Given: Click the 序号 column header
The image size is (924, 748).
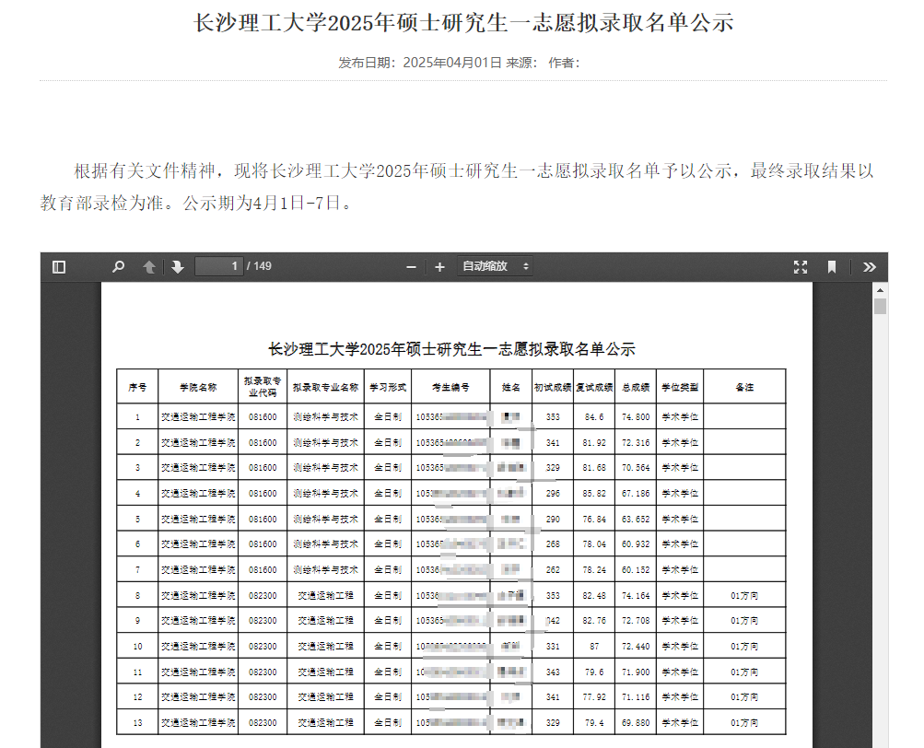Looking at the screenshot, I should (x=137, y=387).
